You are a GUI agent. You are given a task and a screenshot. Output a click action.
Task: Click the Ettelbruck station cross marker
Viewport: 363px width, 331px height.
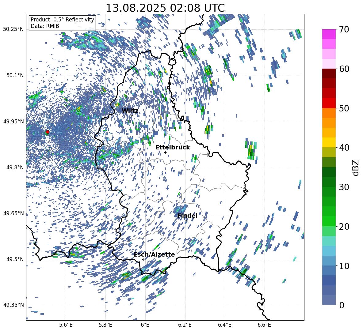pos(165,152)
